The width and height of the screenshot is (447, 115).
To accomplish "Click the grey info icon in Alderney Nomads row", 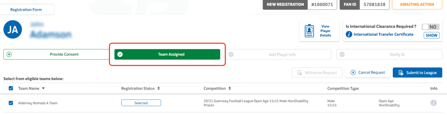I will [433, 103].
